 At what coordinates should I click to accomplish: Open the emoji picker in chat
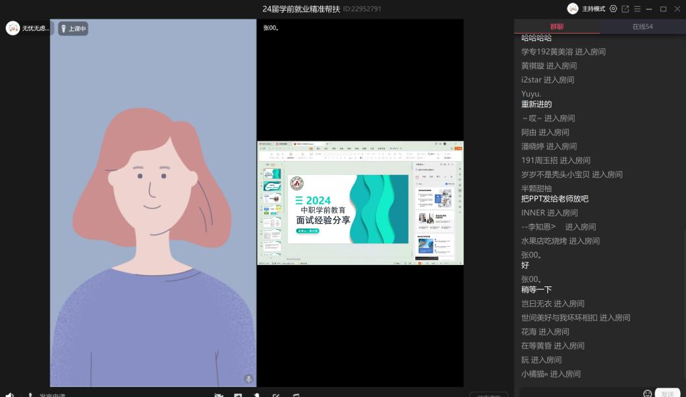[x=647, y=394]
